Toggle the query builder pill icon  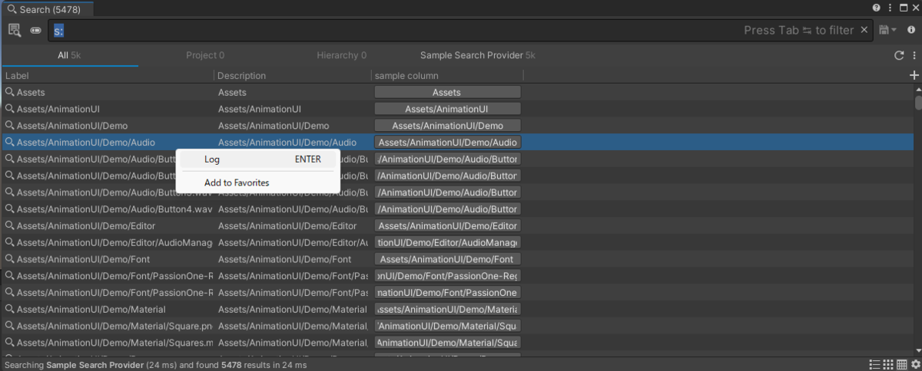click(35, 31)
